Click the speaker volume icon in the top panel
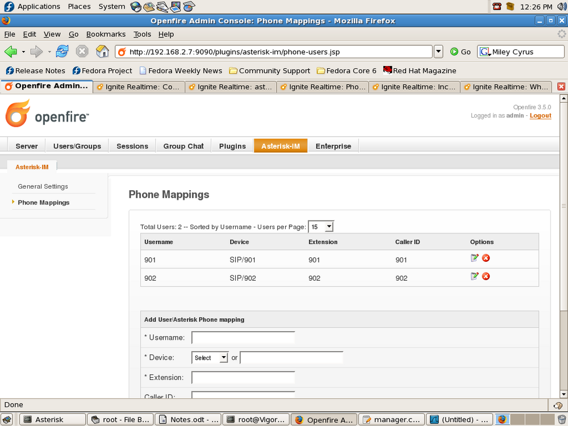The width and height of the screenshot is (568, 426). pos(562,6)
